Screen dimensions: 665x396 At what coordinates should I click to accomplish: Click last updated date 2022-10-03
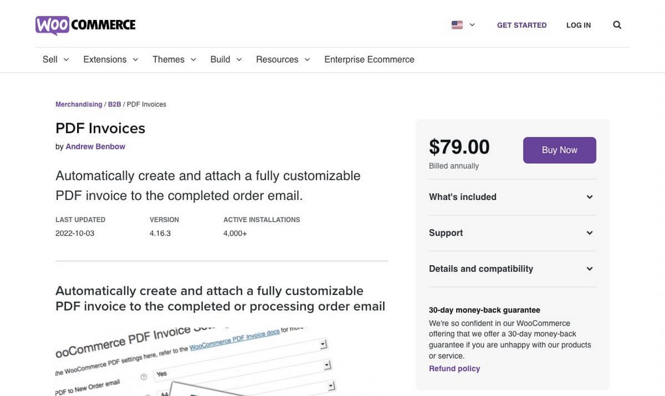click(x=74, y=233)
